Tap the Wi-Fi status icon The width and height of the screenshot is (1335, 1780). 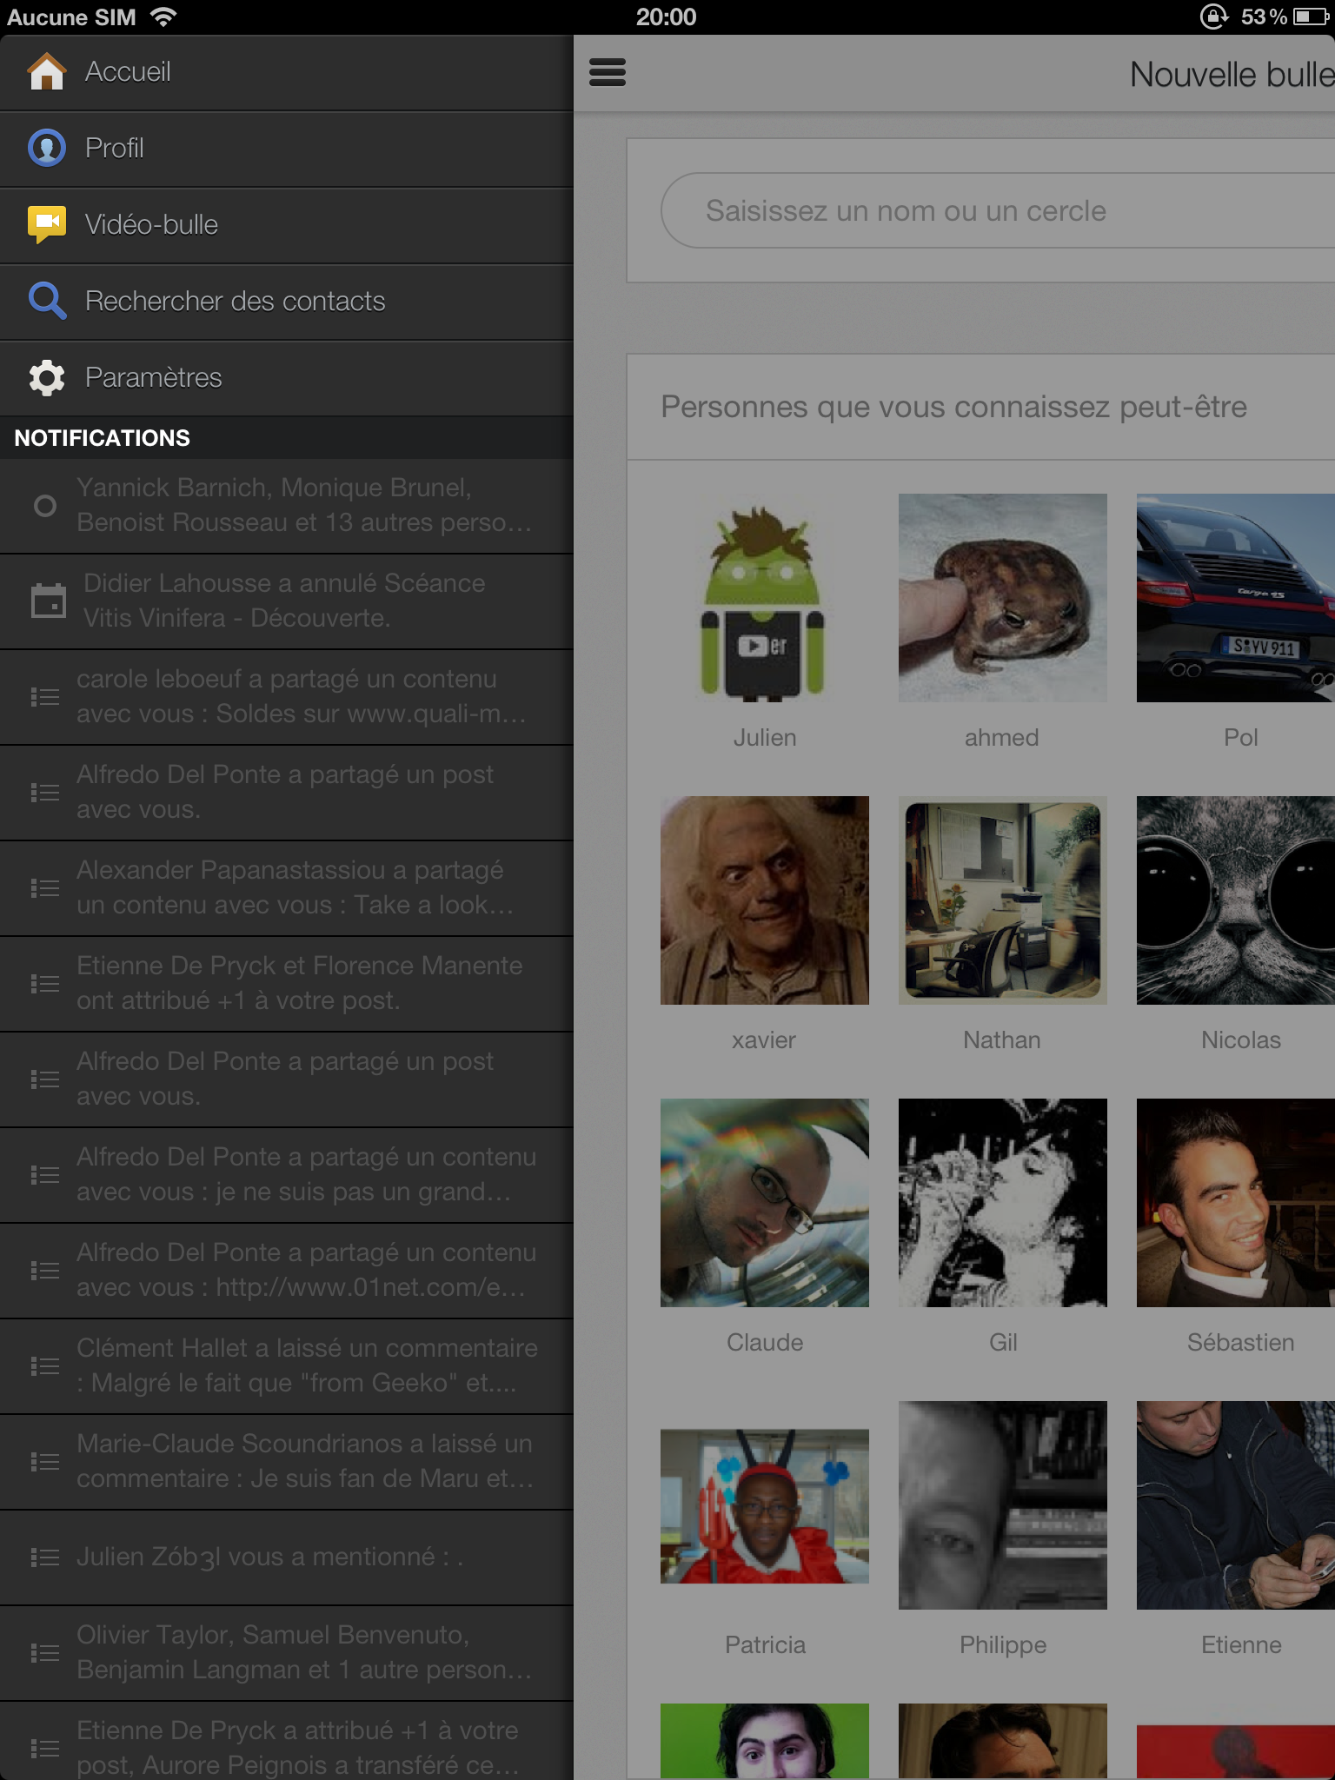coord(163,17)
